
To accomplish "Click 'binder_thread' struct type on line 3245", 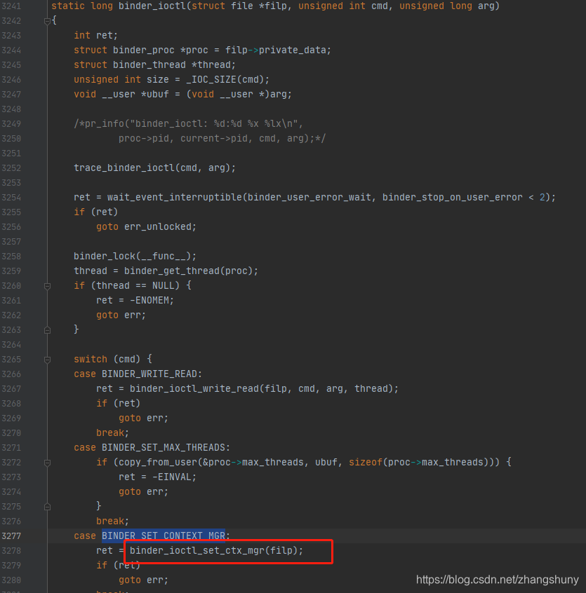I will click(x=149, y=64).
